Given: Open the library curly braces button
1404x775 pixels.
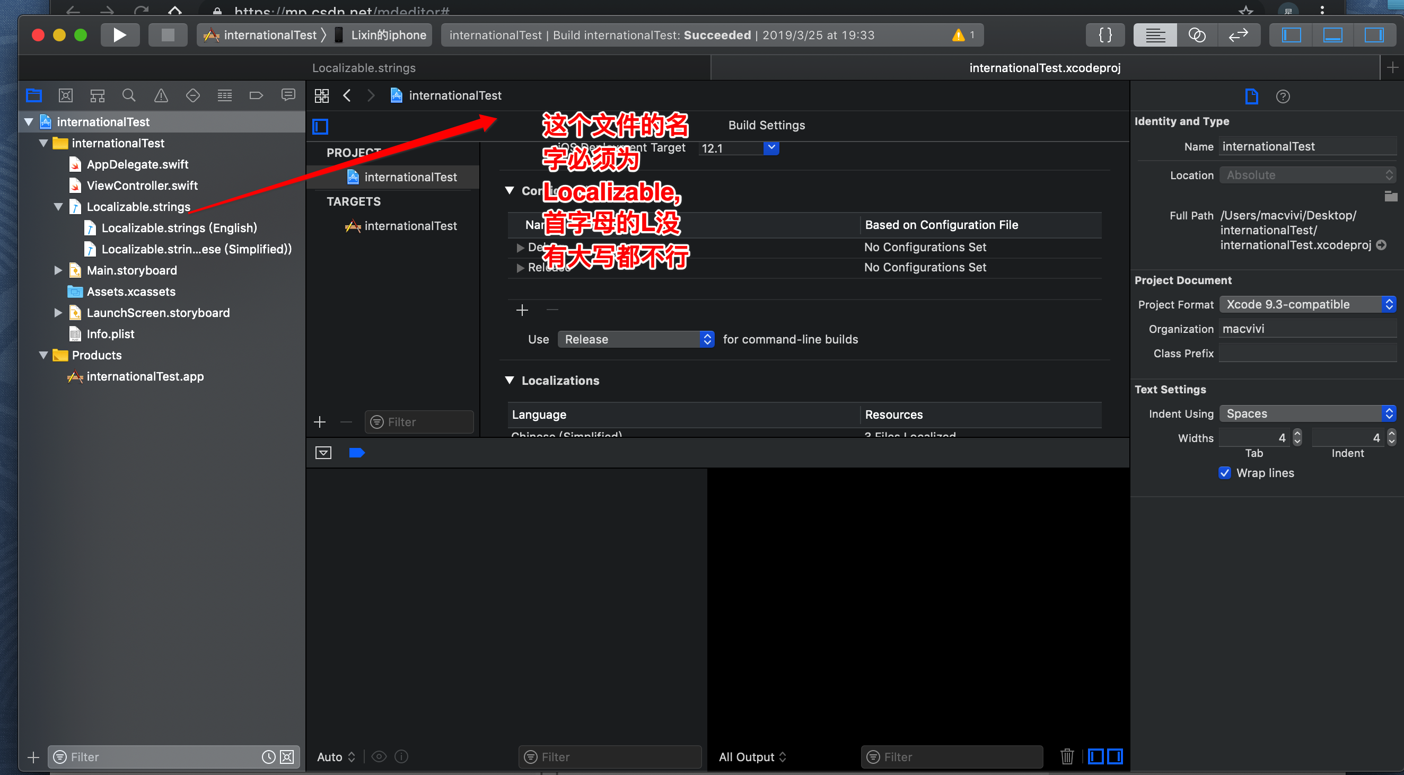Looking at the screenshot, I should (x=1105, y=35).
